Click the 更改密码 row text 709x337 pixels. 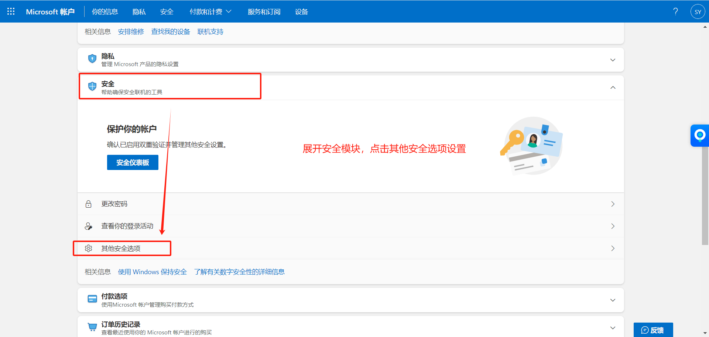point(114,204)
